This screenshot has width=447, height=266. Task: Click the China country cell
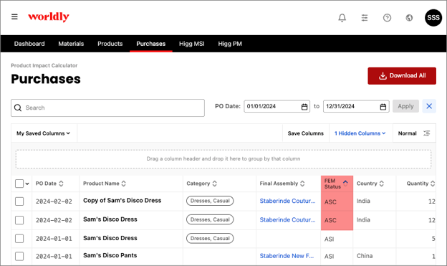365,256
